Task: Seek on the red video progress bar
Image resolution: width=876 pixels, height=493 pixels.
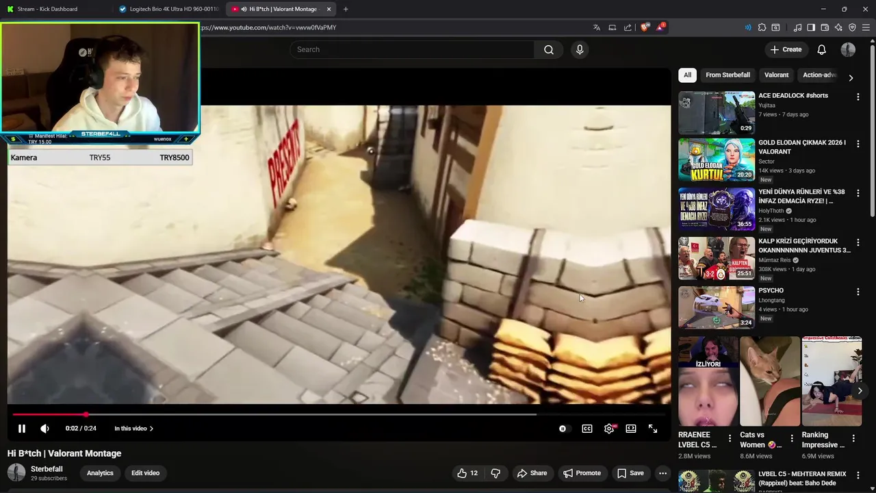Action: point(339,414)
